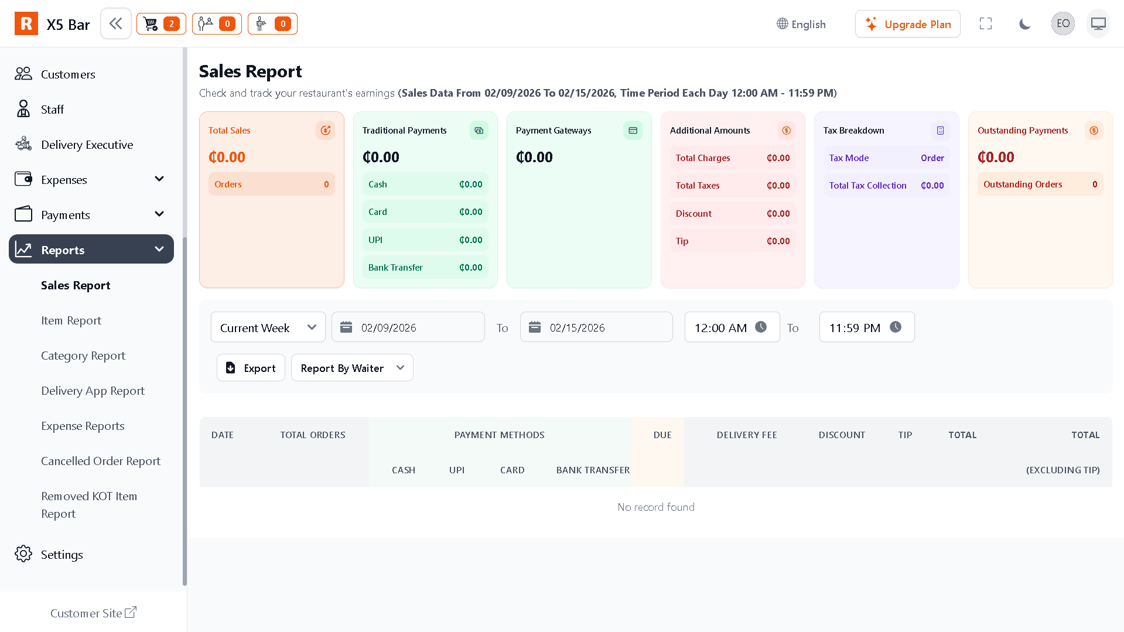1124x632 pixels.
Task: Go to Delivery Executive in sidebar
Action: point(87,145)
